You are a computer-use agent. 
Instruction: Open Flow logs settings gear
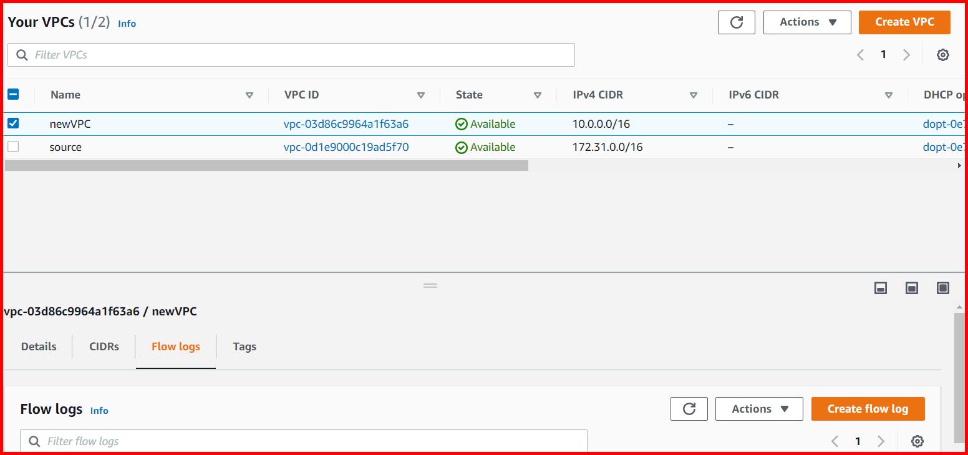917,441
